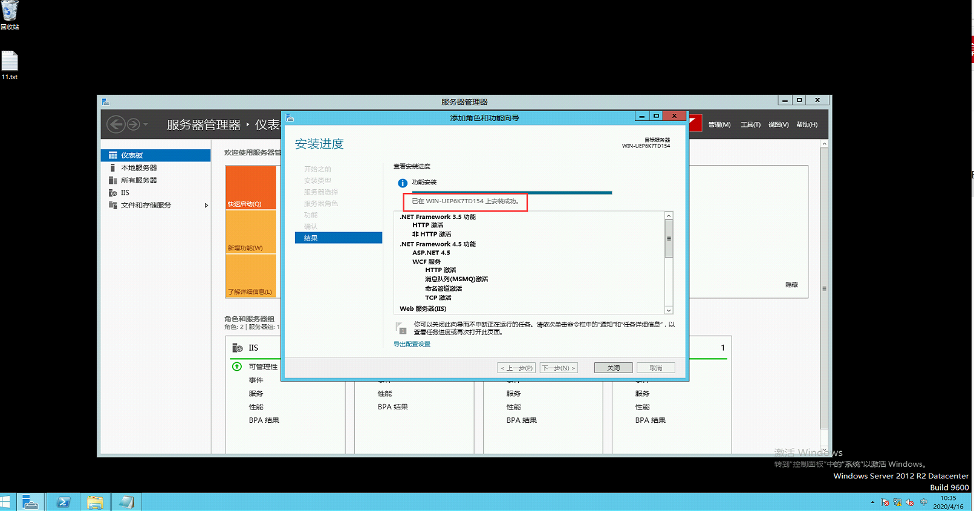This screenshot has width=974, height=511.
Task: Open the 管理(M) menu
Action: pos(719,125)
